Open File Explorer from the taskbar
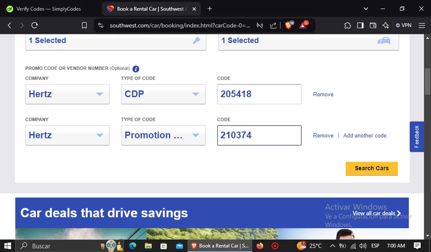The width and height of the screenshot is (431, 252). pos(148,246)
